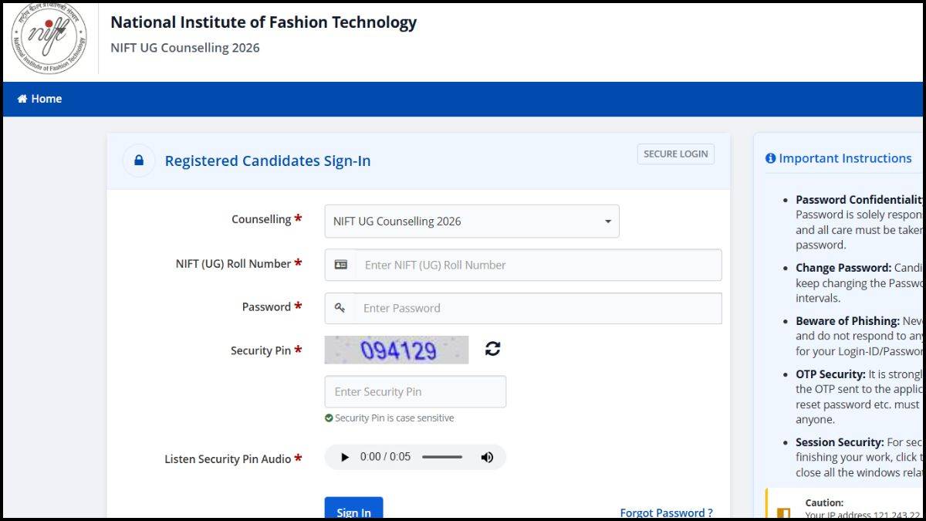Click the audio progress slider
The width and height of the screenshot is (926, 521).
click(x=442, y=457)
